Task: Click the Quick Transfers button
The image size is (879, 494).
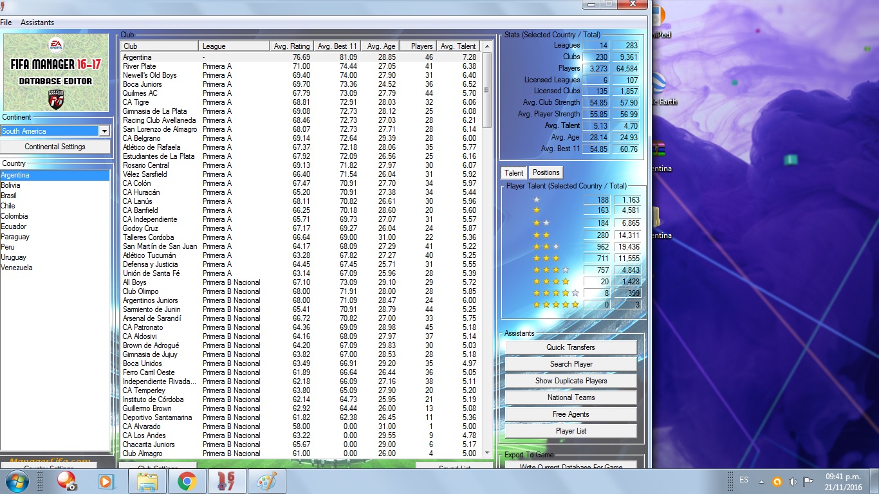Action: (571, 347)
